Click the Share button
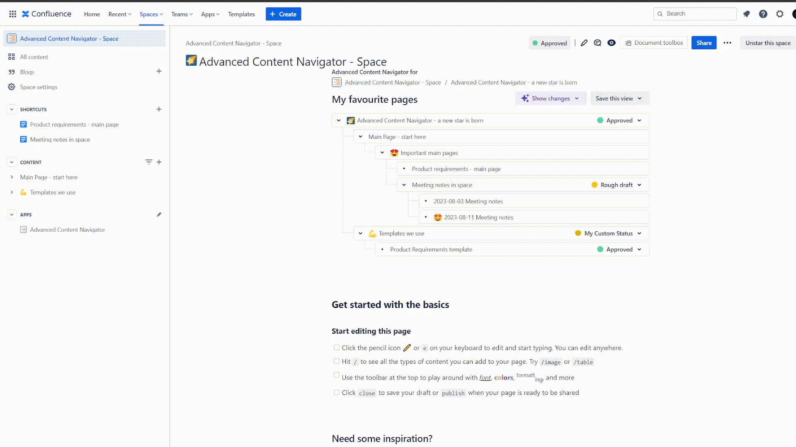This screenshot has width=796, height=447. tap(704, 43)
